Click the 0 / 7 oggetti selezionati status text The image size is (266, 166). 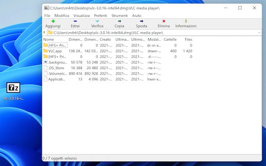[x=60, y=158]
